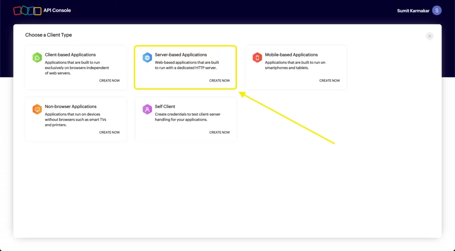Click the Choose a Client Type heading

point(48,35)
